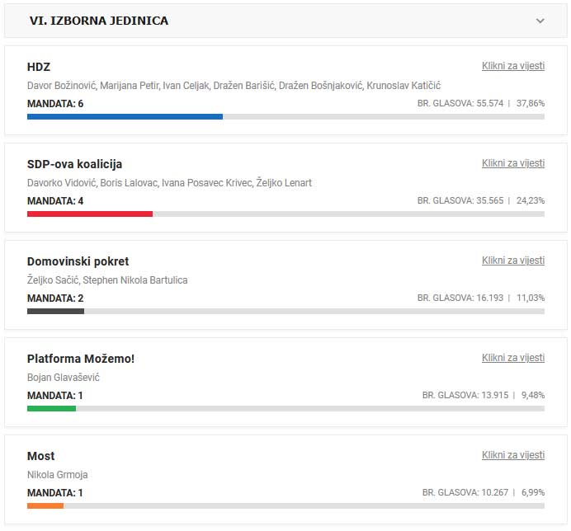Click the VI. IZBORNA JEDINICA header
The height and width of the screenshot is (531, 571).
(x=99, y=21)
